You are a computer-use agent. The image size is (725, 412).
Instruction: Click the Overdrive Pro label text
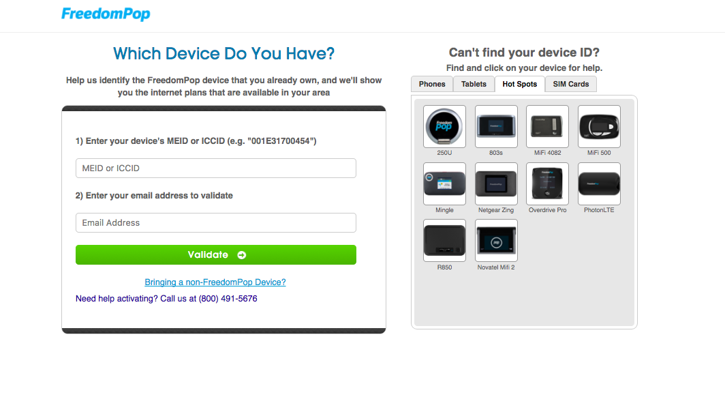547,210
